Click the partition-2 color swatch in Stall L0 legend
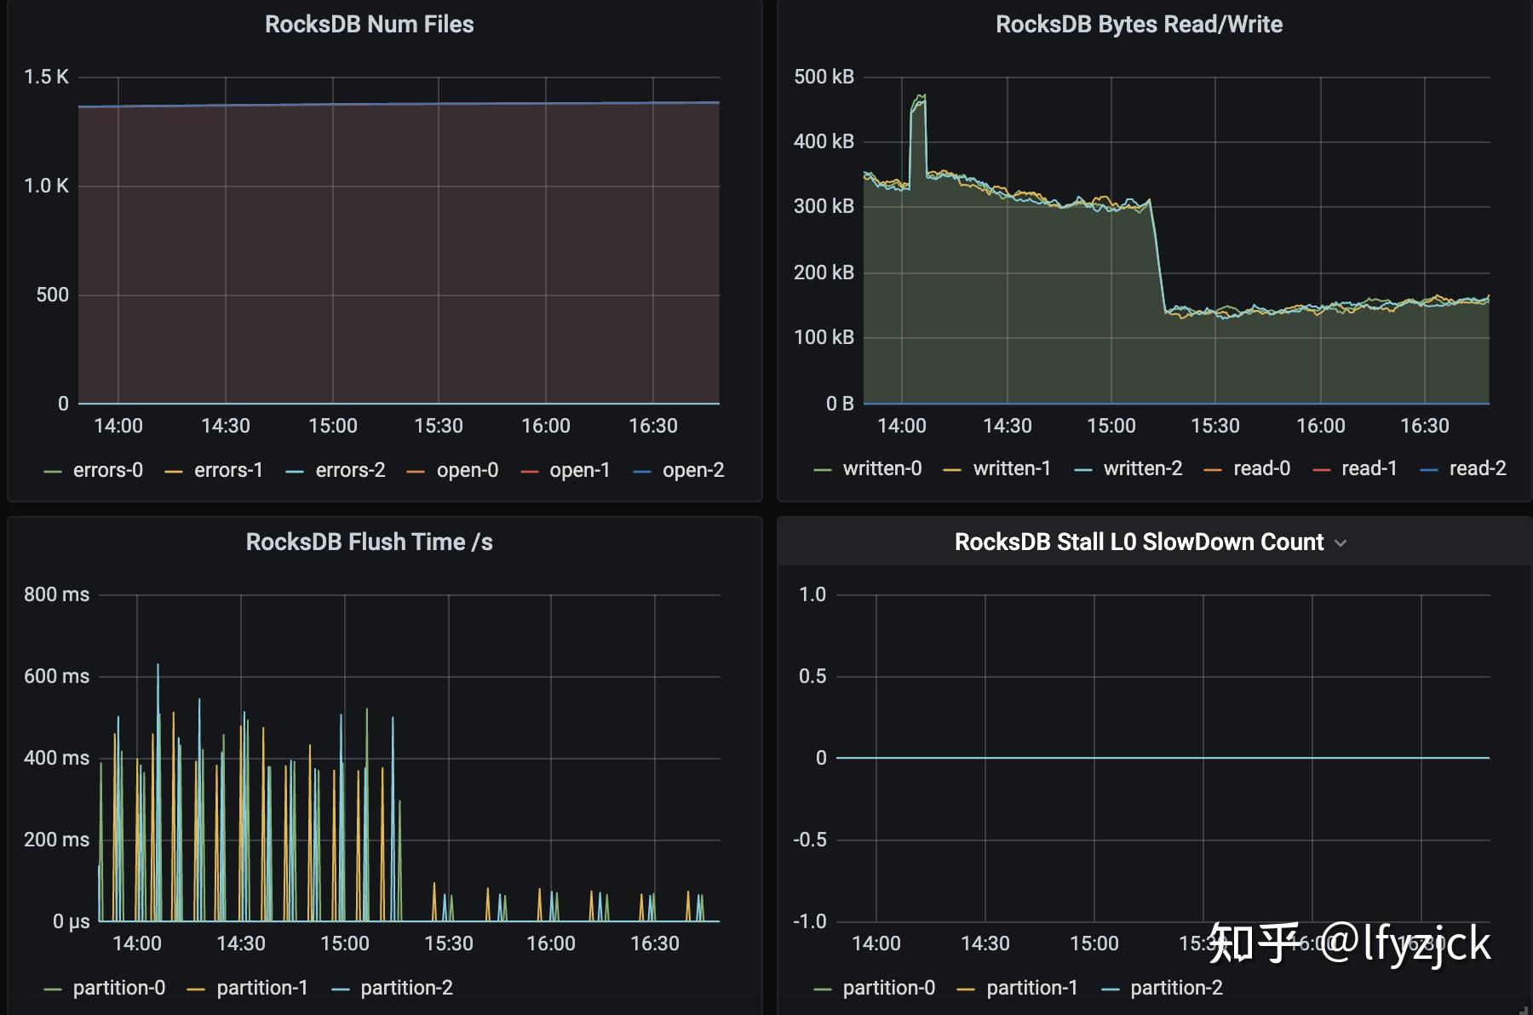The width and height of the screenshot is (1533, 1015). 1110,989
